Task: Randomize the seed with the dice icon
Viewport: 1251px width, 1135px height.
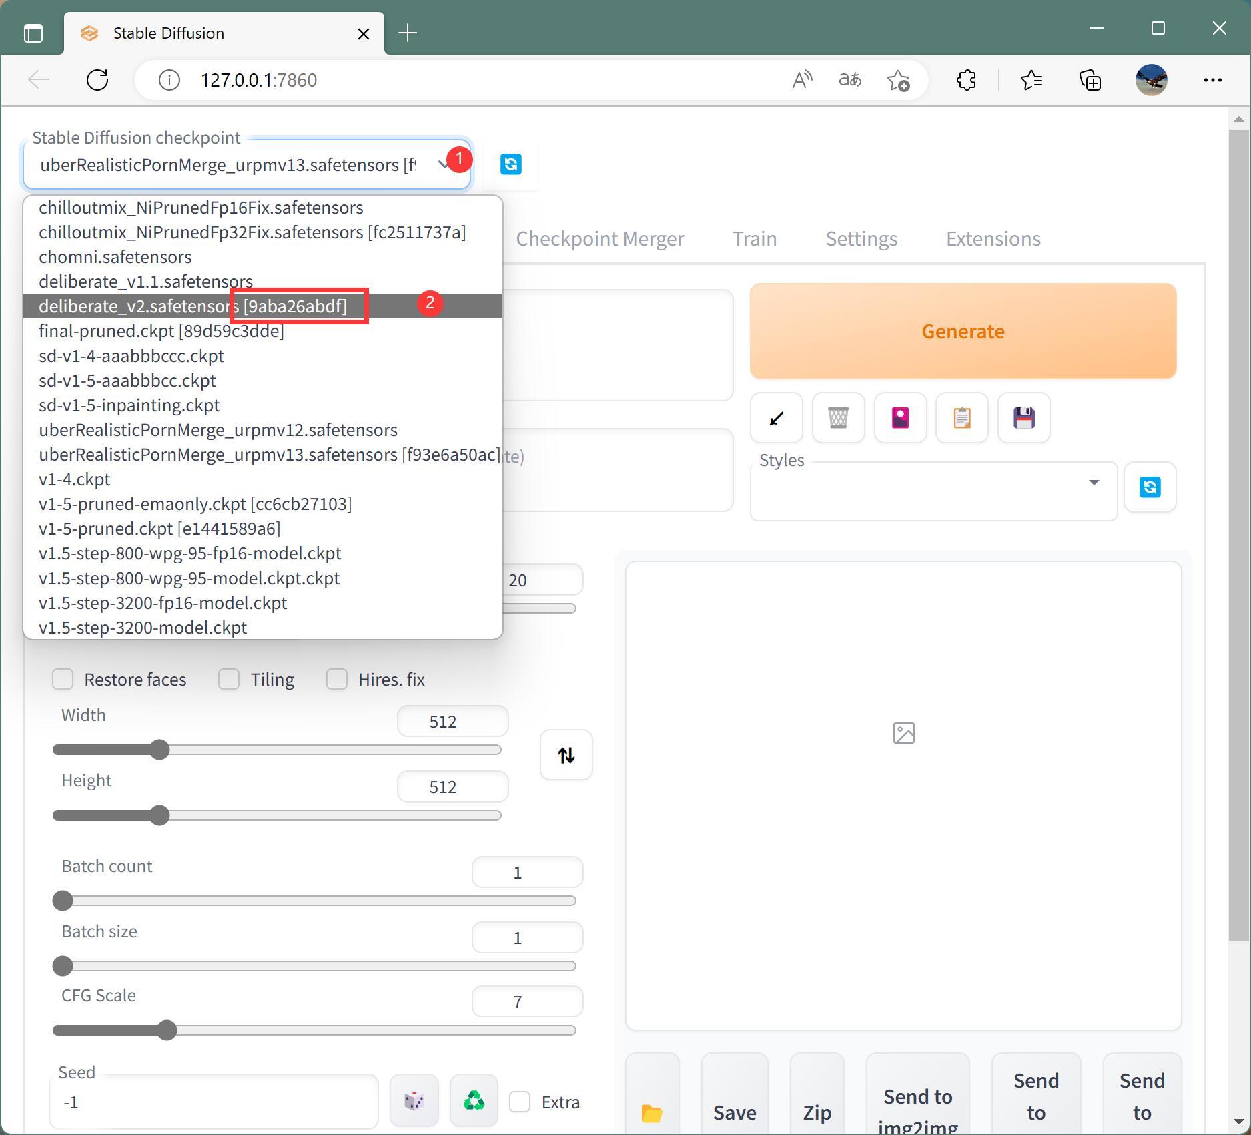Action: click(414, 1101)
